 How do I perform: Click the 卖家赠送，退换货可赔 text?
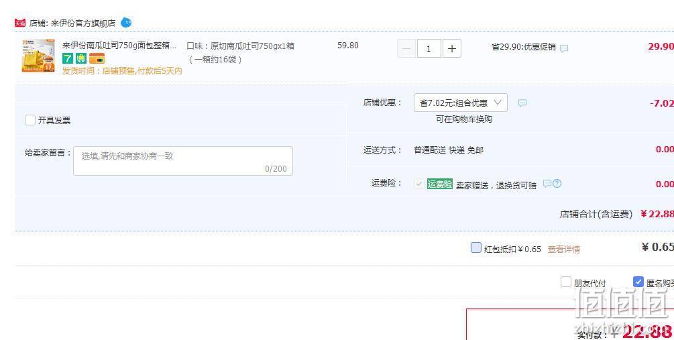pos(496,185)
